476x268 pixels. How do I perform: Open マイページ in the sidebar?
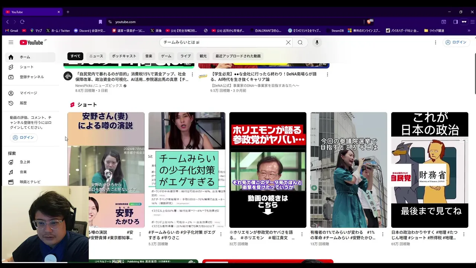tap(30, 93)
